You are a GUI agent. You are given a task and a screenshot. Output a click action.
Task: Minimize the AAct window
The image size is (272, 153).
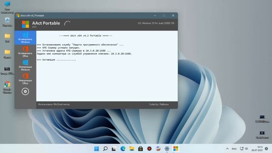(155, 15)
